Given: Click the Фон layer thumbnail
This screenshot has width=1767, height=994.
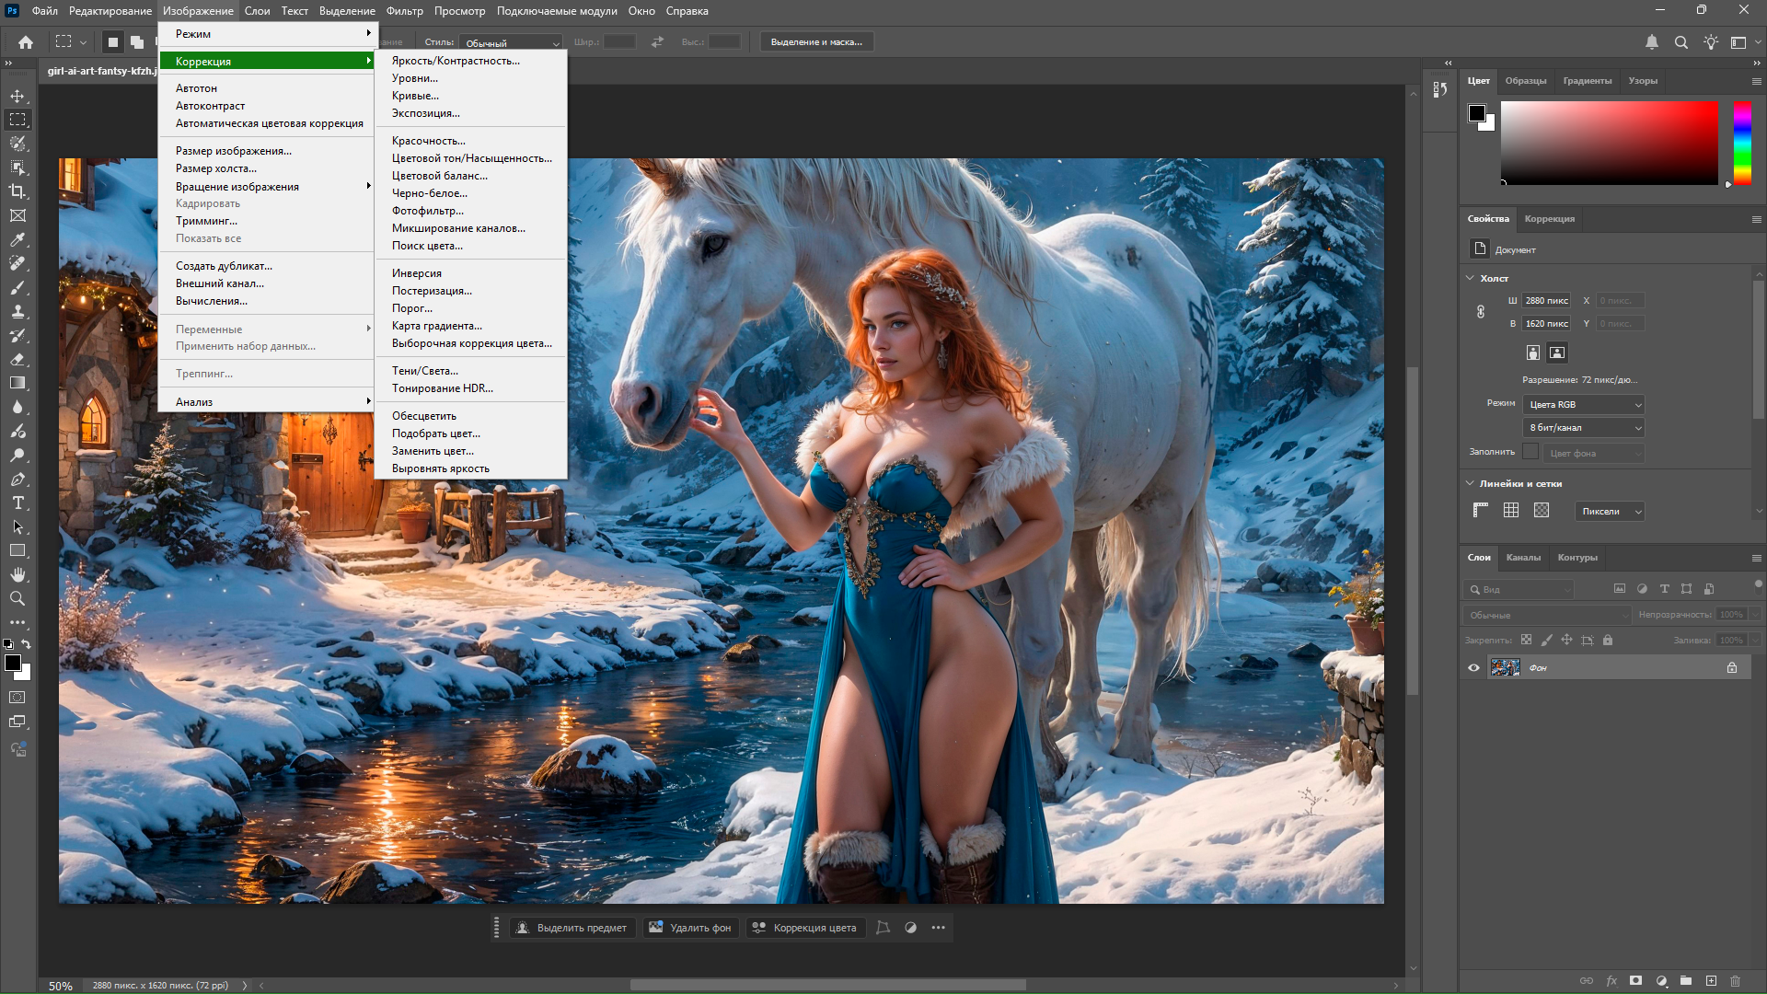Looking at the screenshot, I should click(1506, 668).
